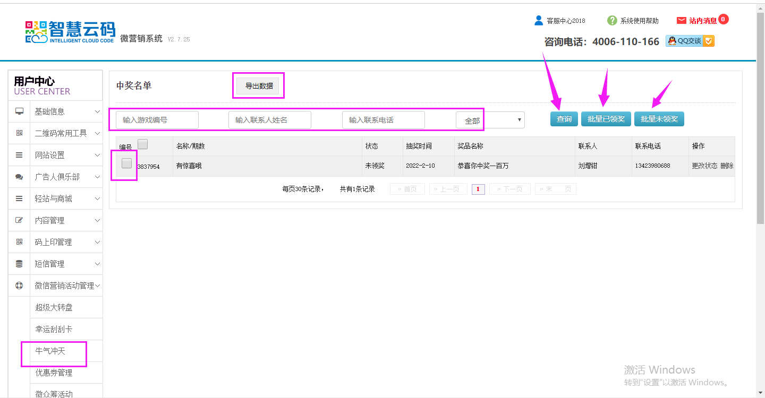
Task: Check the box for record 3837954
Action: pos(126,163)
